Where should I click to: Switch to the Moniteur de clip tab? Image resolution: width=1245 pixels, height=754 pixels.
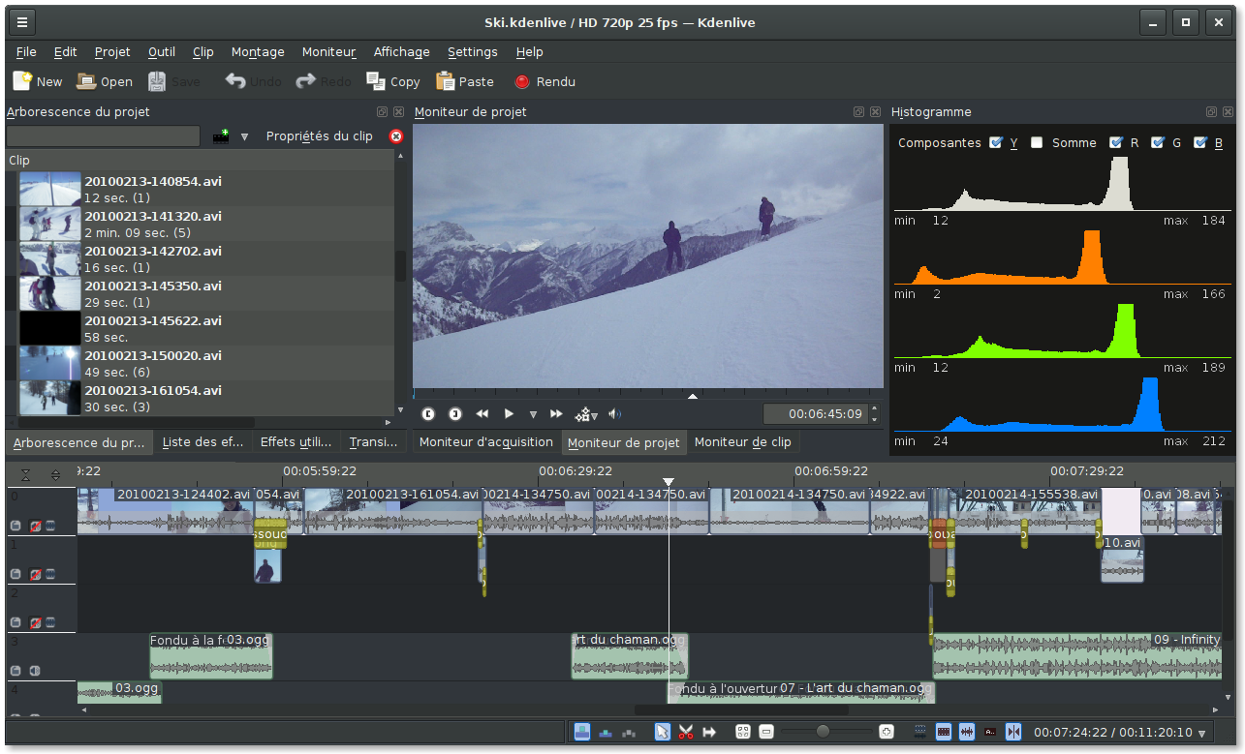tap(742, 442)
